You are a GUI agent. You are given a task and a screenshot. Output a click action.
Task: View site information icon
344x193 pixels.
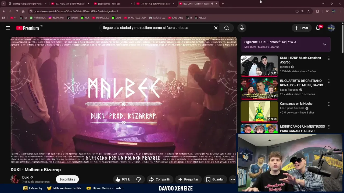[x=31, y=11]
